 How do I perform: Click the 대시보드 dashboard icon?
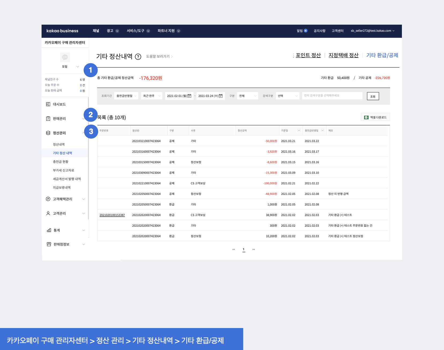point(48,104)
